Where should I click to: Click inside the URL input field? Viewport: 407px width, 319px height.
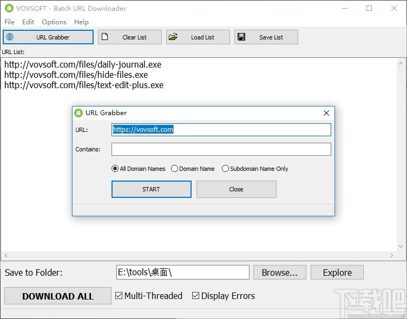click(221, 130)
